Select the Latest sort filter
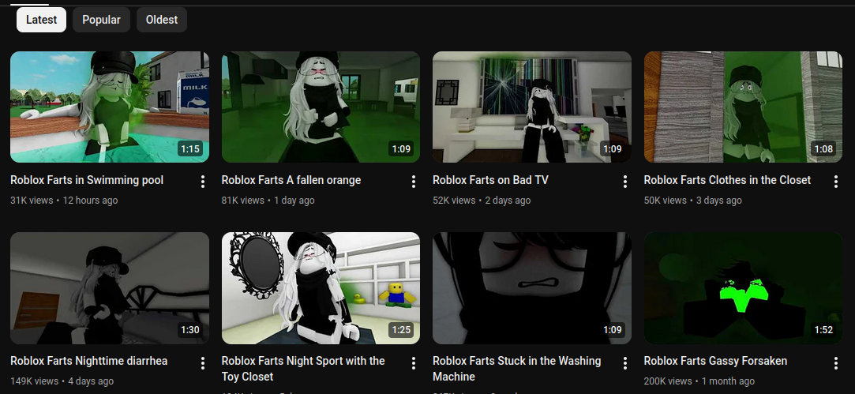This screenshot has height=394, width=855. point(41,20)
